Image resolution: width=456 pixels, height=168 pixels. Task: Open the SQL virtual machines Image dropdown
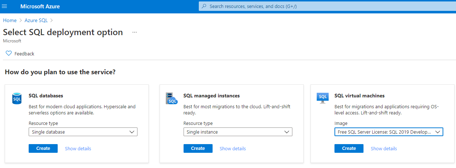click(389, 132)
